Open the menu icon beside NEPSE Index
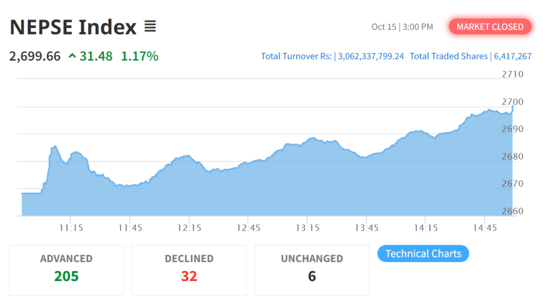This screenshot has width=543, height=296. pos(150,26)
